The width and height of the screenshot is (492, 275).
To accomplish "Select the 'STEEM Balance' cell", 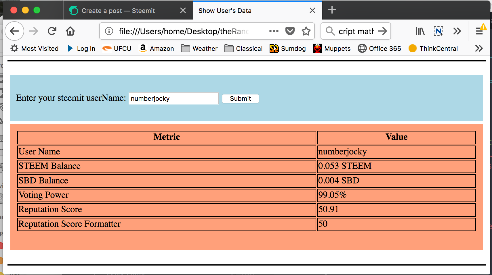I will tap(167, 166).
